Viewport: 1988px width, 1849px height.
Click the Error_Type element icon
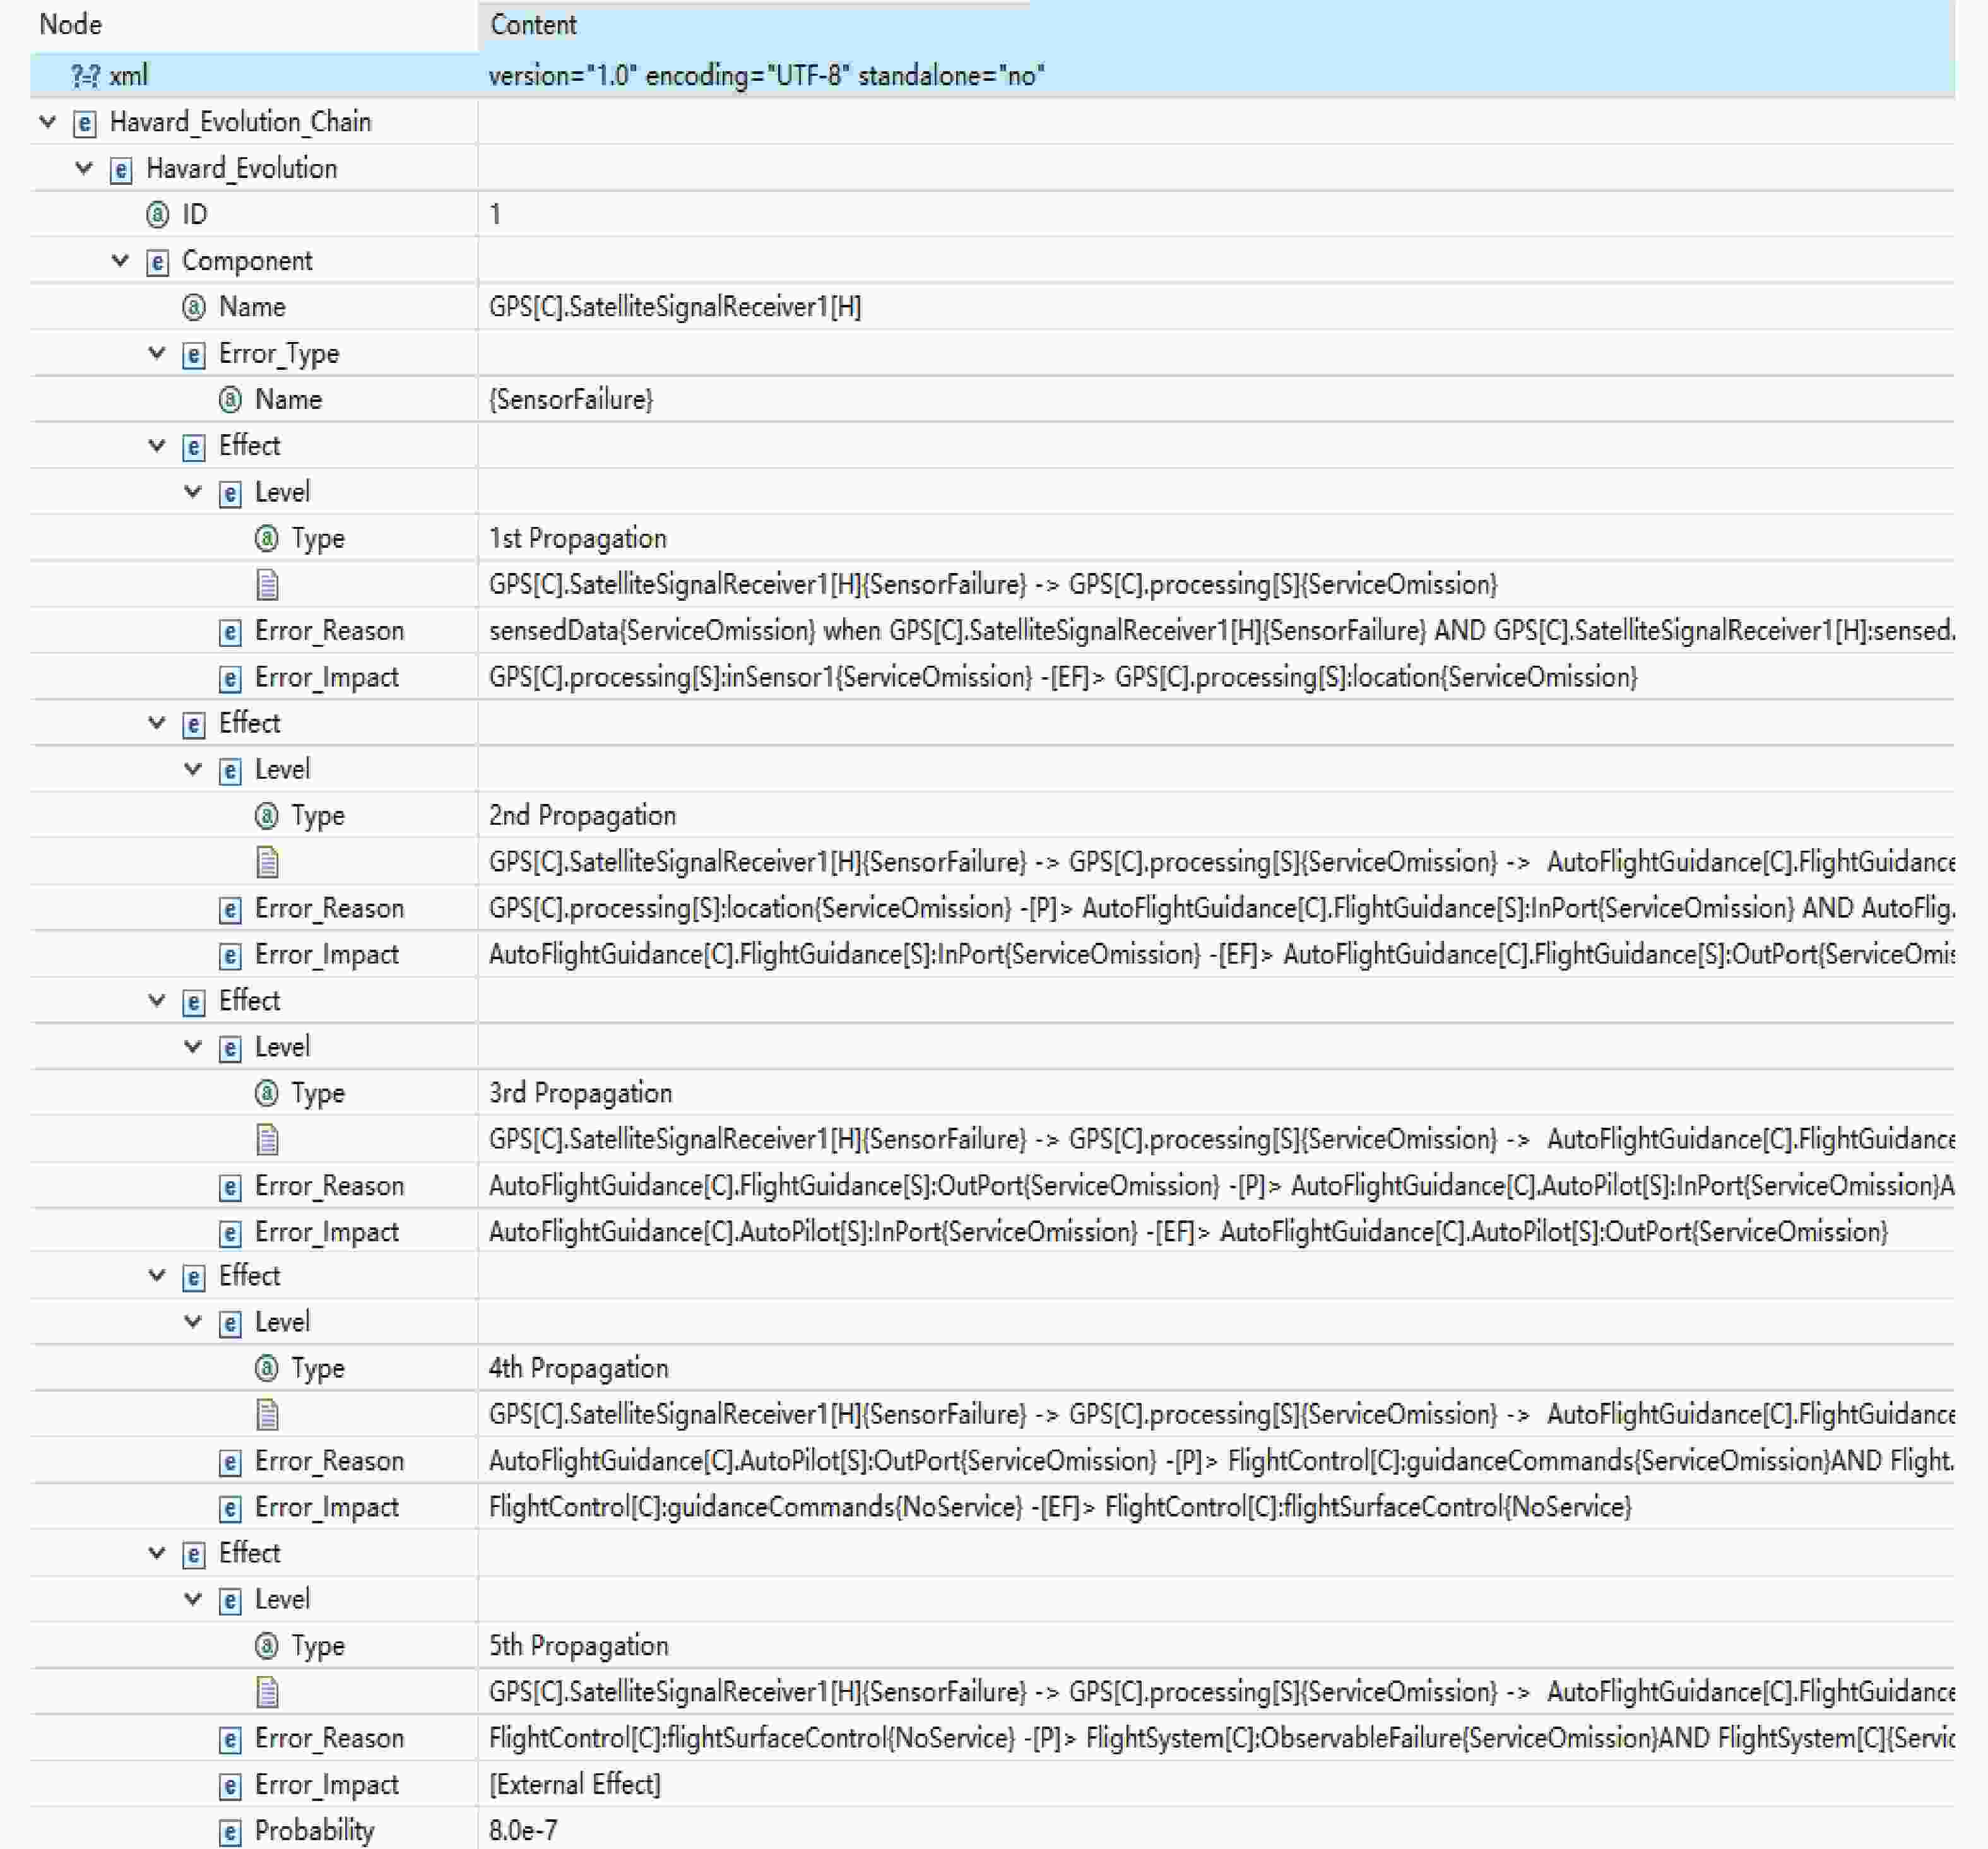(194, 355)
